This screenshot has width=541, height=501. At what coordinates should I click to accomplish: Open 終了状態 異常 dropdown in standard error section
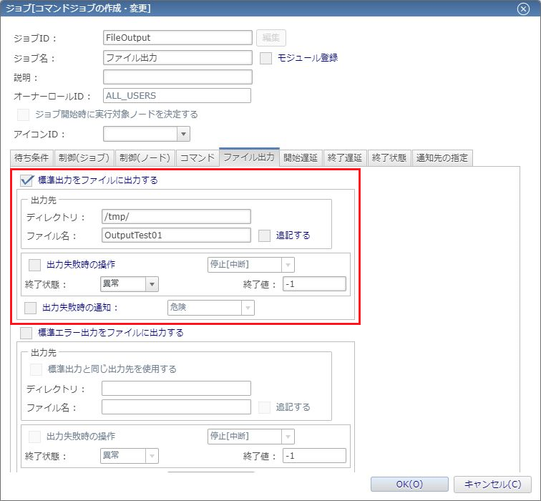(152, 456)
